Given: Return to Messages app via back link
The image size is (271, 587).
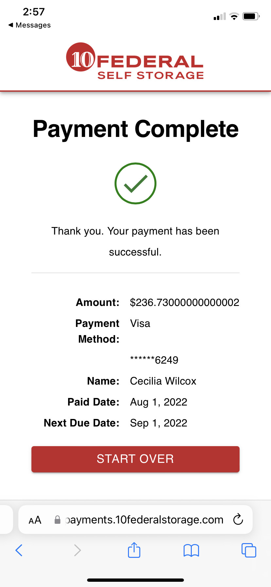Looking at the screenshot, I should pyautogui.click(x=29, y=25).
